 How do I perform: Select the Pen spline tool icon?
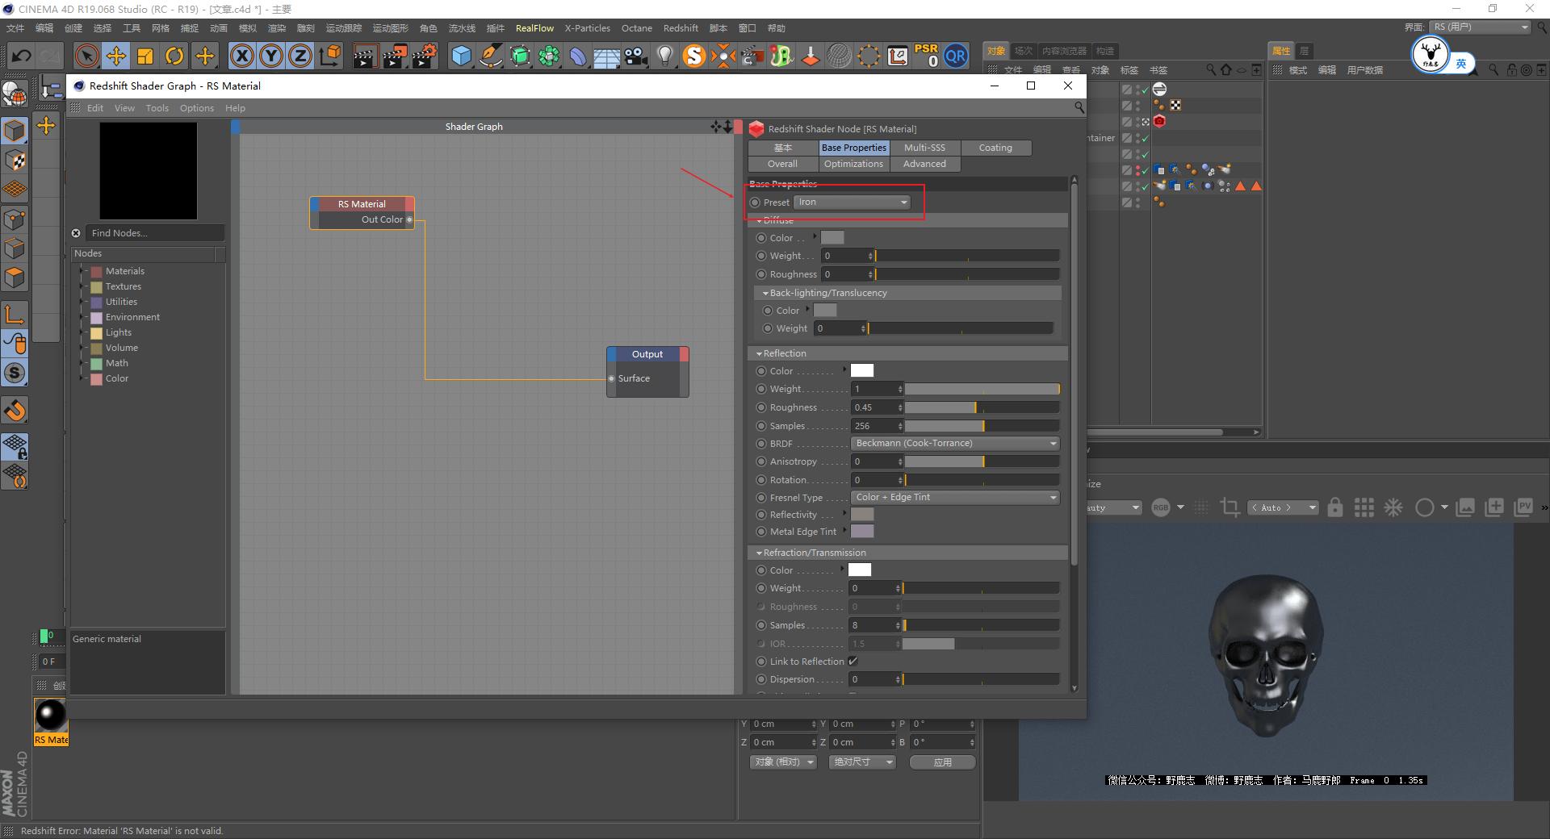pos(490,56)
